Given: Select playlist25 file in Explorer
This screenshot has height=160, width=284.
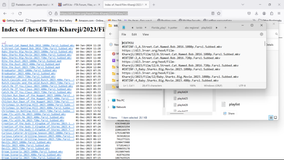Looking at the screenshot, I should point(181,99).
